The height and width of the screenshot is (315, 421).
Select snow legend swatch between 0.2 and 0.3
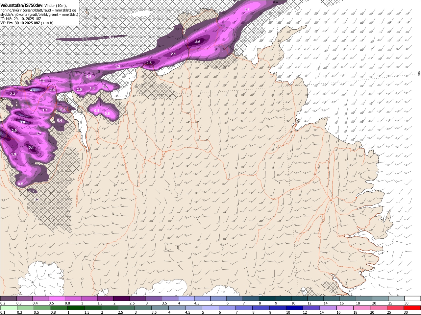8,298
